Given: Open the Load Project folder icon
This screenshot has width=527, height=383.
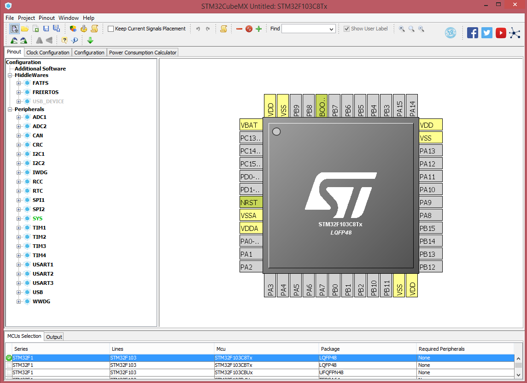Looking at the screenshot, I should tap(25, 29).
